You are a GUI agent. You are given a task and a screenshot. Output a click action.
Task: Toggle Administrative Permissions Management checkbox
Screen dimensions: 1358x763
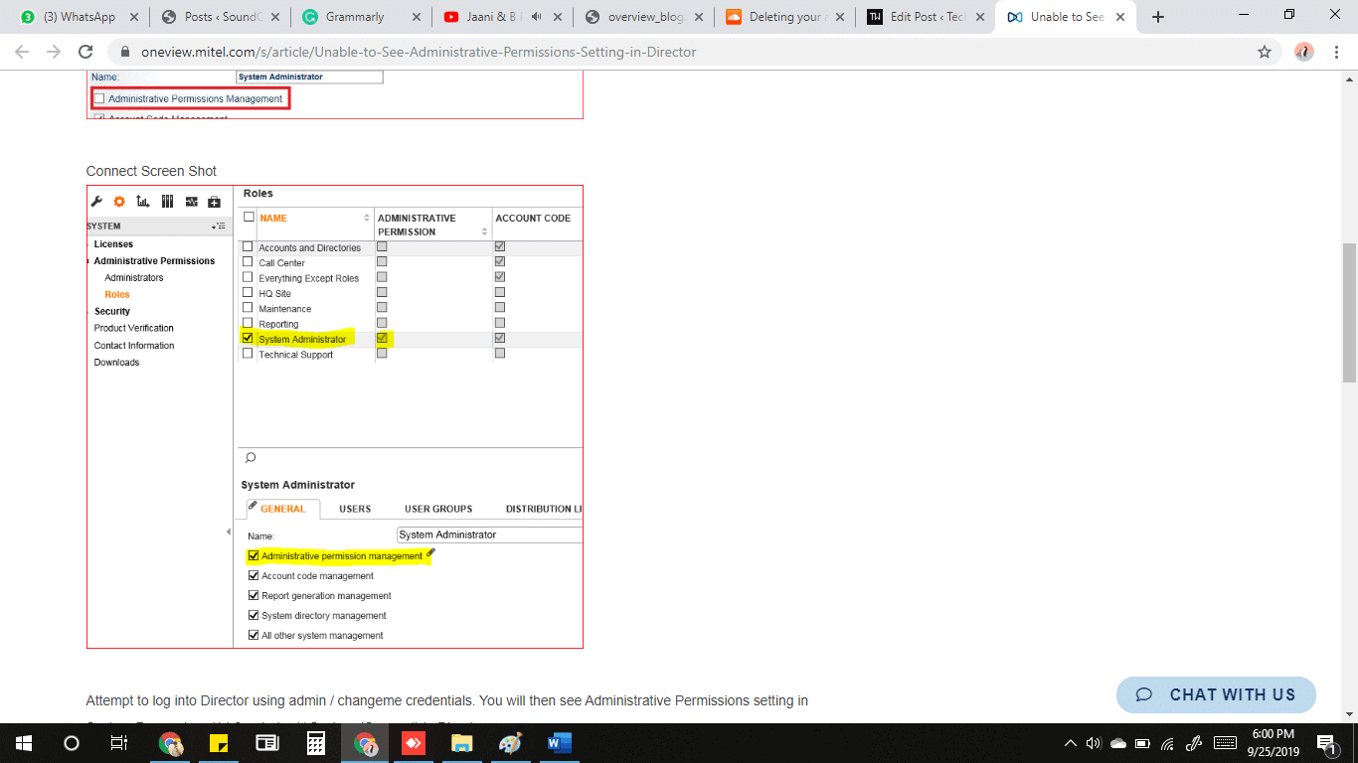click(x=99, y=98)
